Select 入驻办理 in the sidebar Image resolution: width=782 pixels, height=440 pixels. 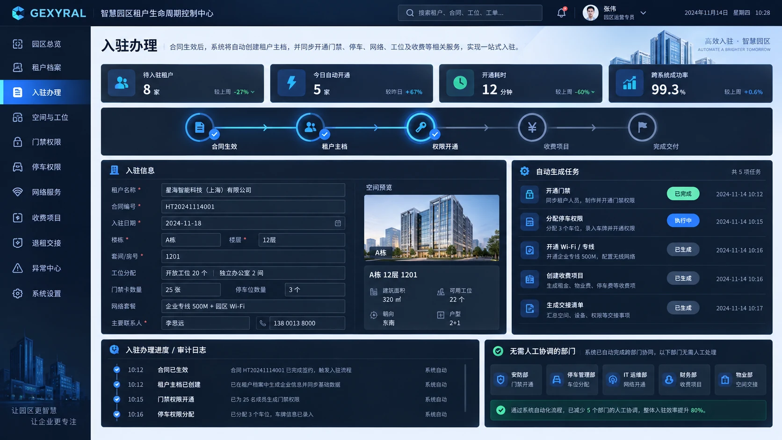[45, 92]
